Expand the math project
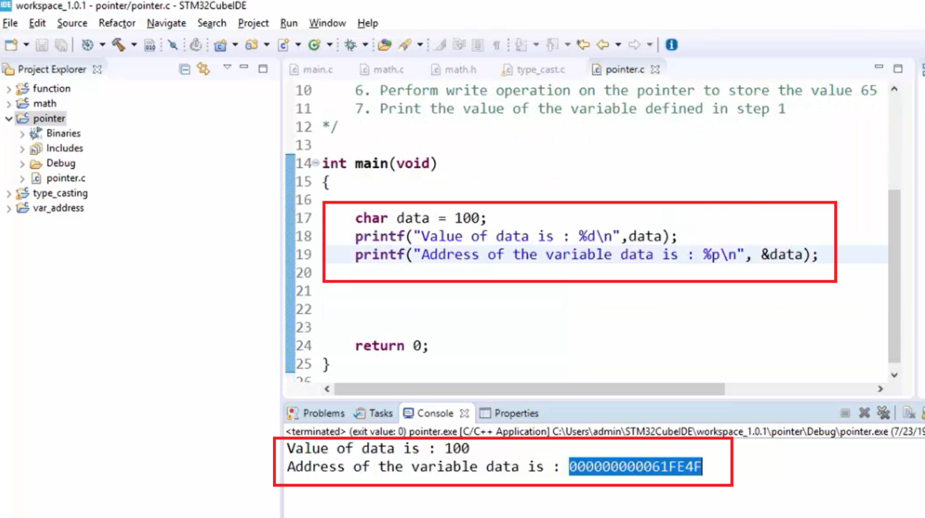This screenshot has width=925, height=518. pyautogui.click(x=8, y=103)
